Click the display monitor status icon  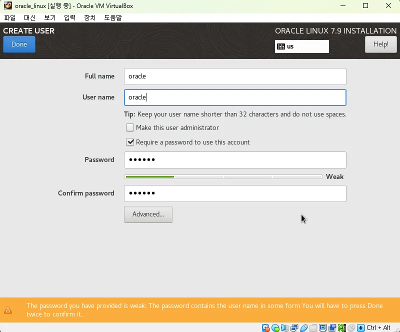click(322, 327)
